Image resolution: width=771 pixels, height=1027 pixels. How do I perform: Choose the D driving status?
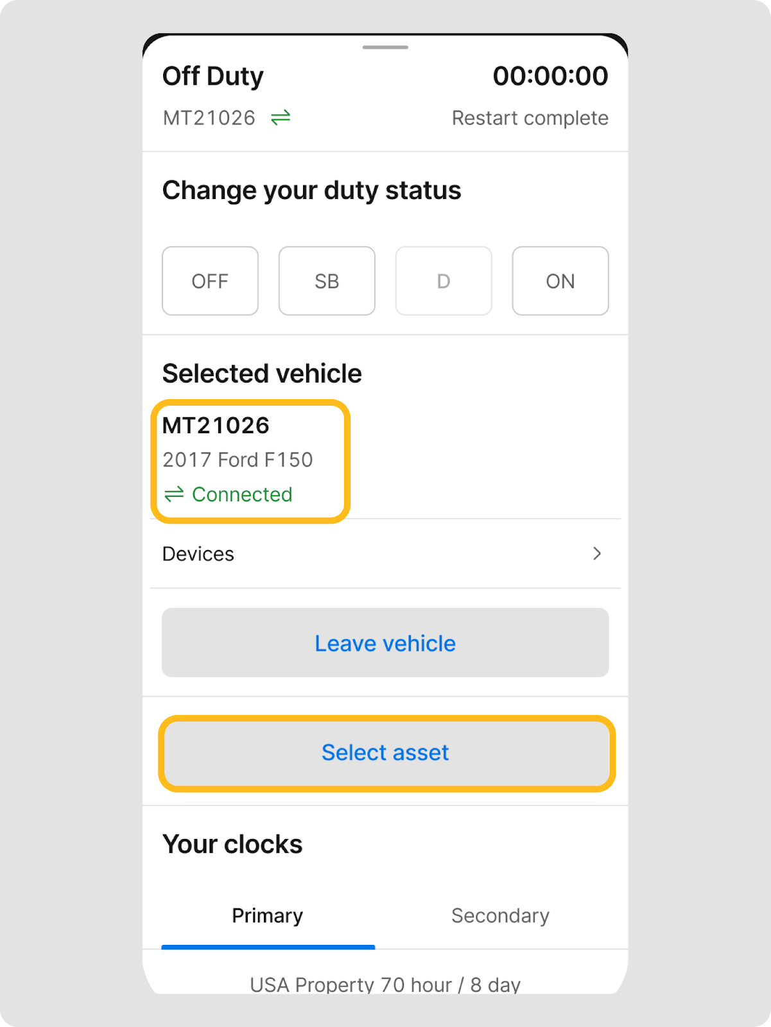444,281
